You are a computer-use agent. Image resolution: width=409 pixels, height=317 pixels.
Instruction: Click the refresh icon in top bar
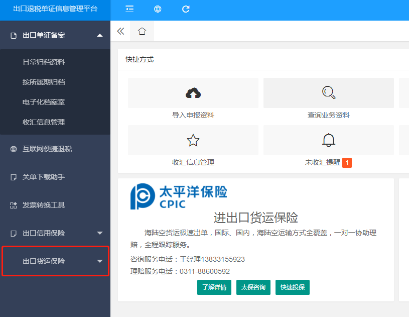[x=186, y=9]
